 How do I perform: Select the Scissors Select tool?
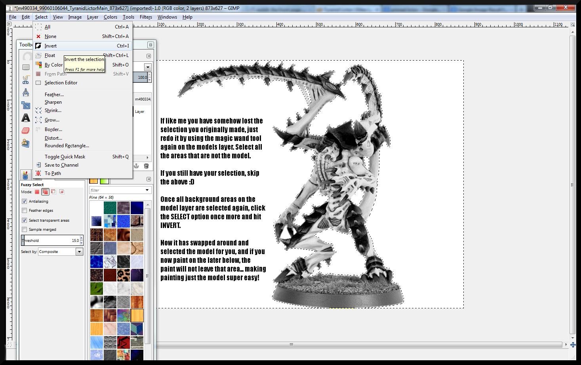point(26,80)
